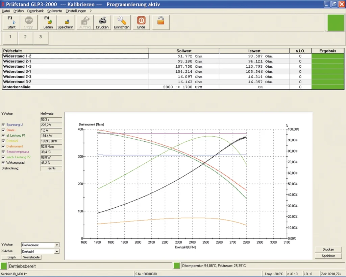Click green Ergebnis cell for Widerstand 1-2

coord(327,56)
